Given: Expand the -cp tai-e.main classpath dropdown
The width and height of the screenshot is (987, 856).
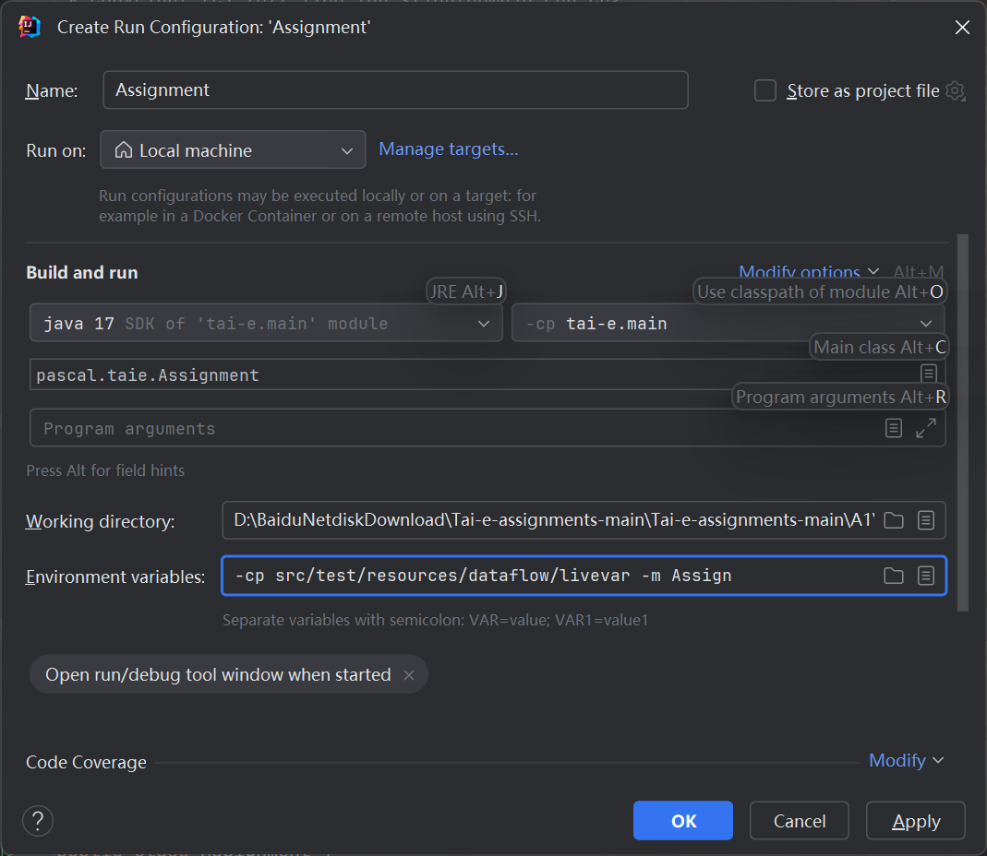Looking at the screenshot, I should click(x=728, y=324).
